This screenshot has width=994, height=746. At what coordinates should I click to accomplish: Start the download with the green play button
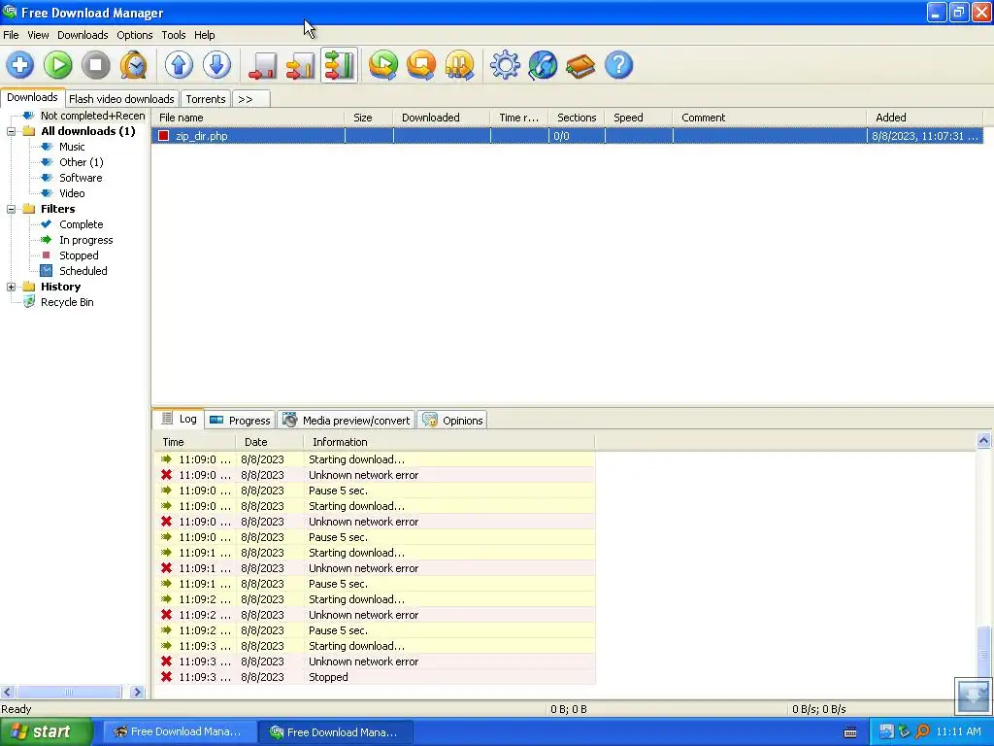57,65
